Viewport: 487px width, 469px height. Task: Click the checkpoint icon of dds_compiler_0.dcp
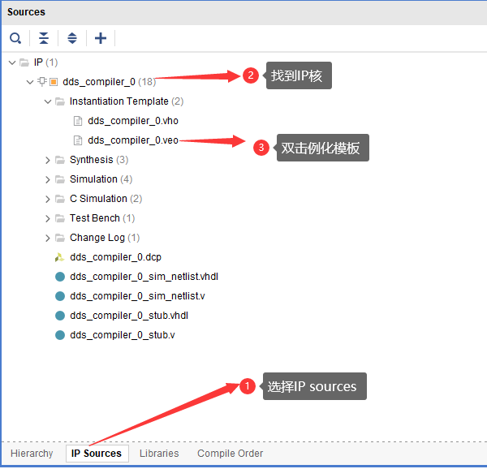(x=59, y=257)
